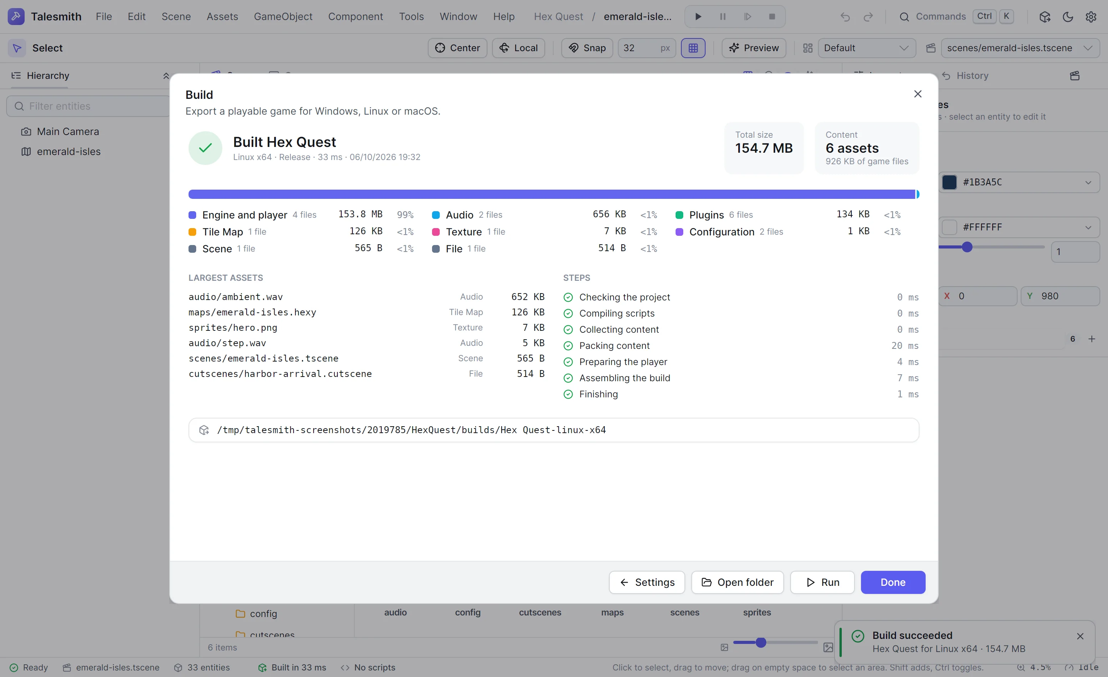Open the #FFFFFF color dropdown
1108x677 pixels.
[x=1019, y=227]
